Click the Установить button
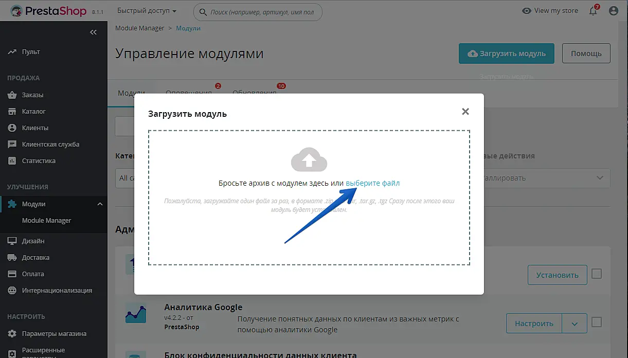Screen dimensions: 628x358 pyautogui.click(x=558, y=275)
